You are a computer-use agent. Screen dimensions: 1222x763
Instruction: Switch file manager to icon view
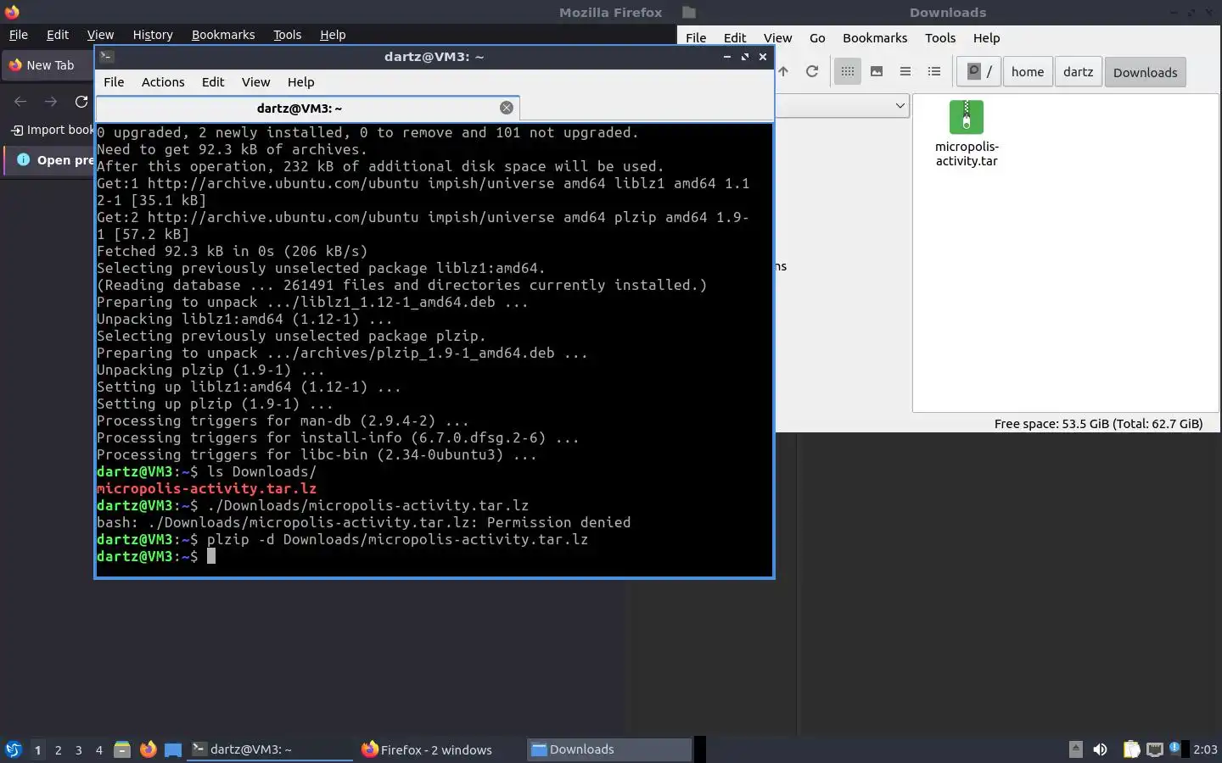(x=847, y=72)
